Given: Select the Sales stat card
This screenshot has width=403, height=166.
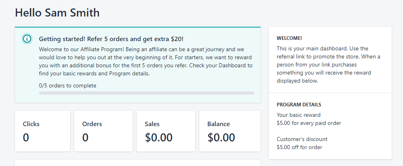Looking at the screenshot, I should 166,131.
